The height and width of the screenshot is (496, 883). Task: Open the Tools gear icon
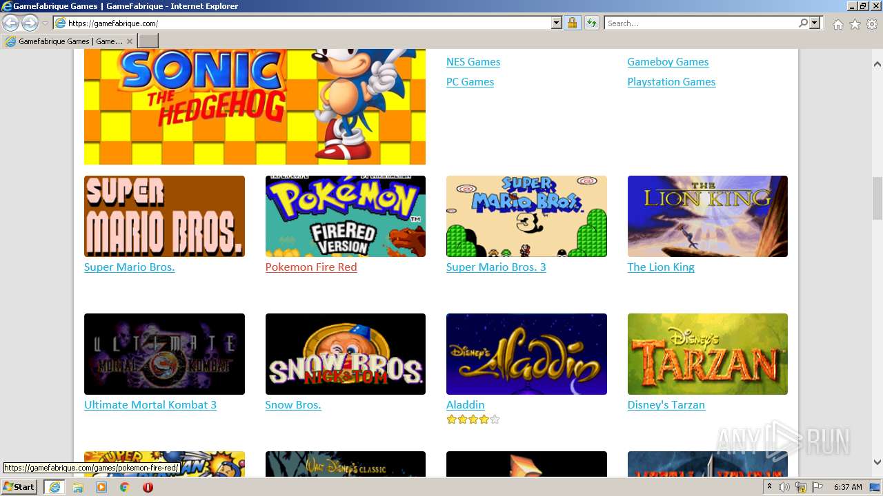(872, 24)
